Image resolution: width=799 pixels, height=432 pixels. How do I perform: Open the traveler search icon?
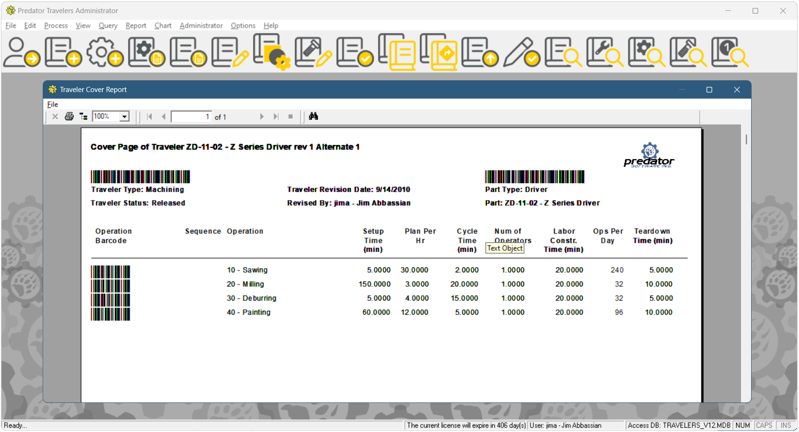pyautogui.click(x=562, y=53)
